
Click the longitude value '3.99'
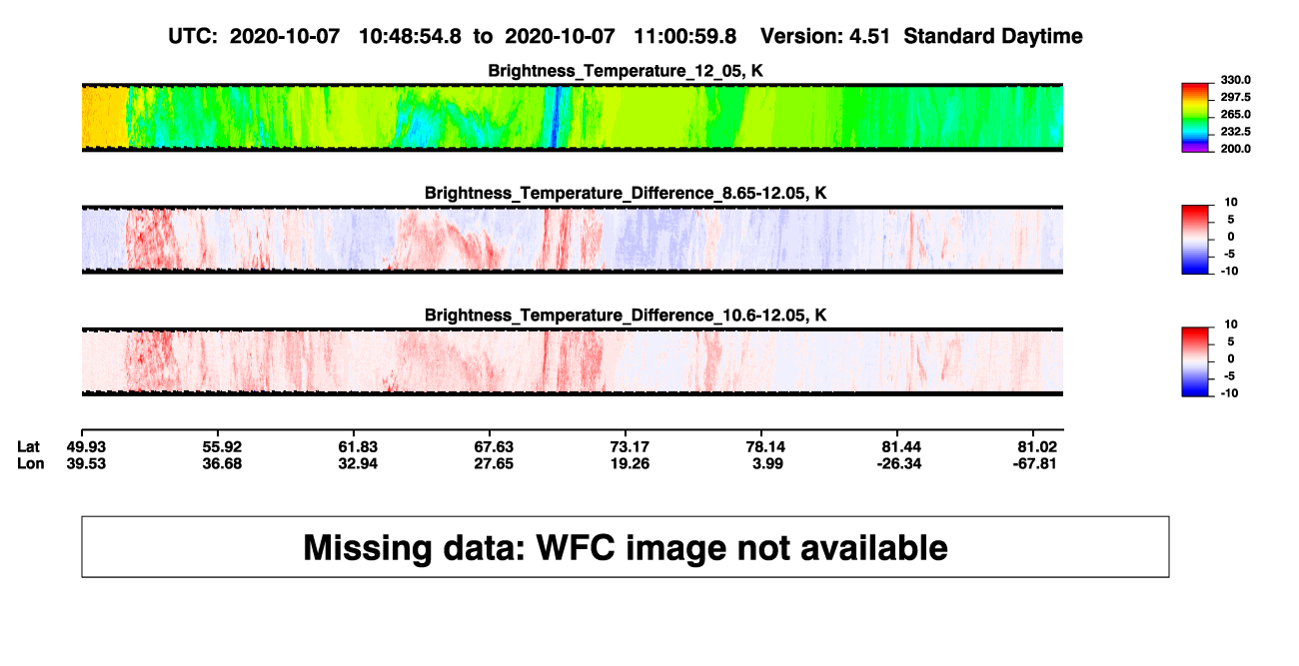765,462
